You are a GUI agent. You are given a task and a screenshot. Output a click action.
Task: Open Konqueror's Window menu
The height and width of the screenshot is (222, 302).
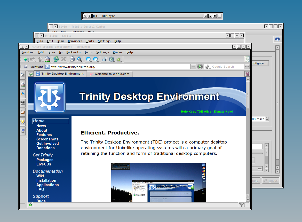pyautogui.click(x=117, y=52)
